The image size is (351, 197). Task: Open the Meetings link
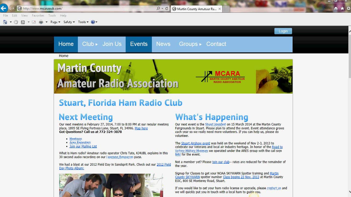[76, 139]
